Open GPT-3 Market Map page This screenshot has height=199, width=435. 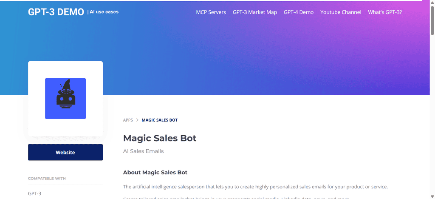tap(255, 12)
